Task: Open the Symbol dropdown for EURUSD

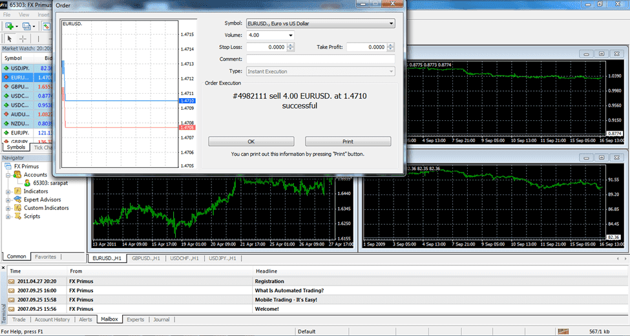Action: point(391,24)
